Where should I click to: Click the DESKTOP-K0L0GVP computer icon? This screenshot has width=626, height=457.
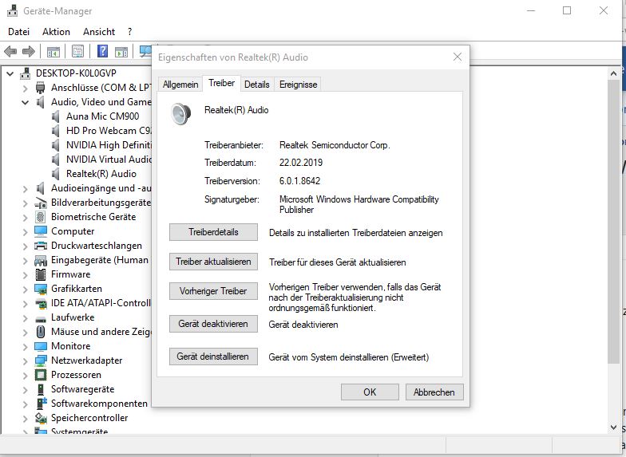26,73
